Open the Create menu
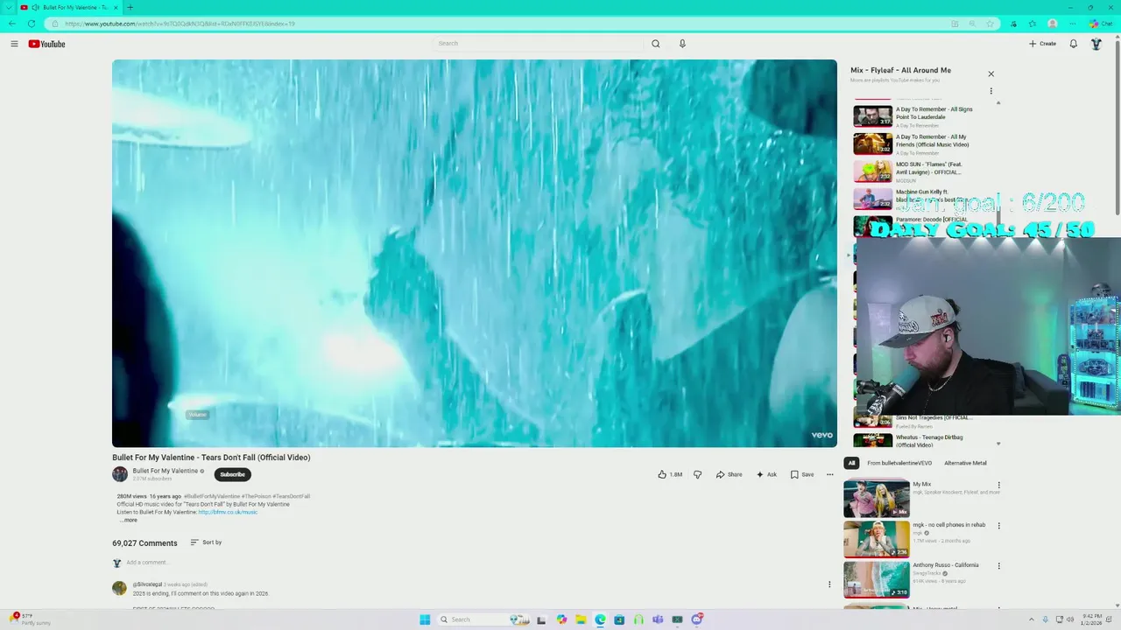 coord(1042,44)
